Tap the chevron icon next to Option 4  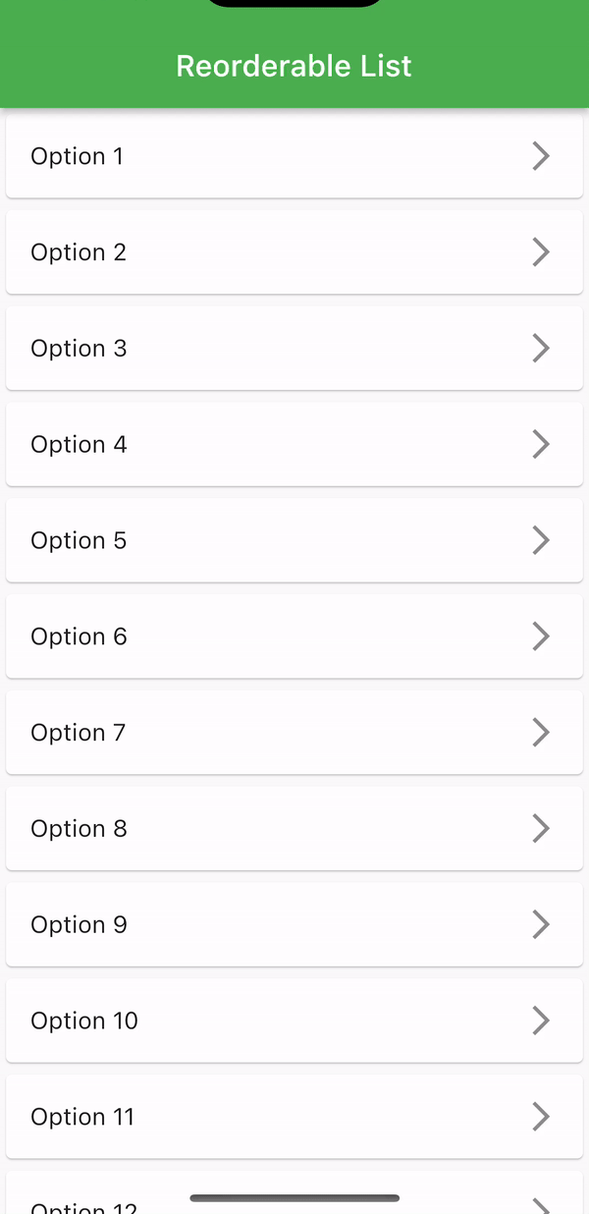541,444
